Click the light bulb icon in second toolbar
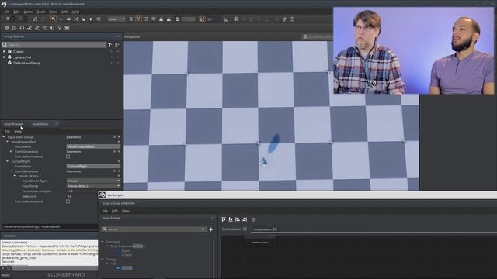The width and height of the screenshot is (497, 279). point(59,28)
